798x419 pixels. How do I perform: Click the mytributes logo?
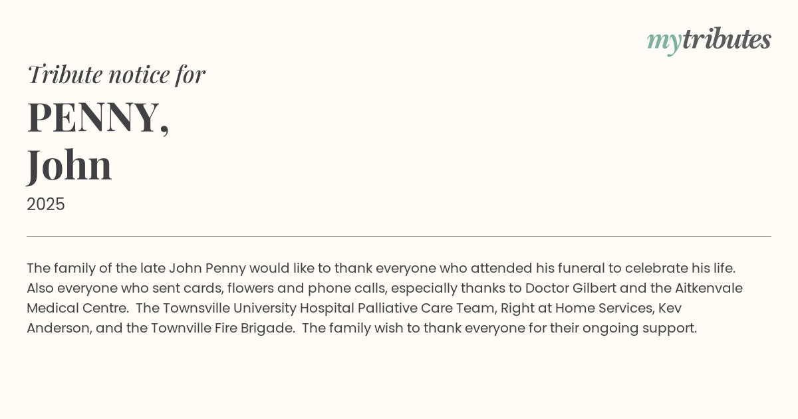click(708, 40)
